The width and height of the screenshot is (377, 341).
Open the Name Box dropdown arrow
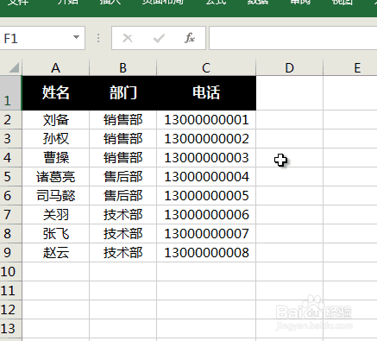point(76,37)
